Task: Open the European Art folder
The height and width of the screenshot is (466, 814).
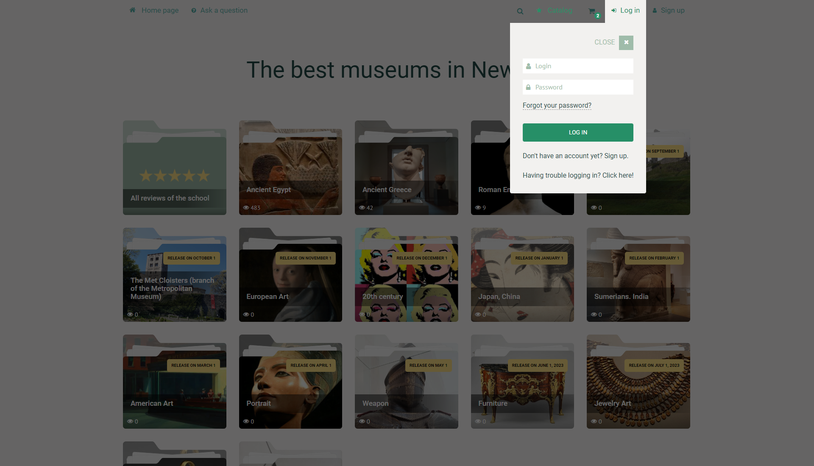Action: pos(290,275)
